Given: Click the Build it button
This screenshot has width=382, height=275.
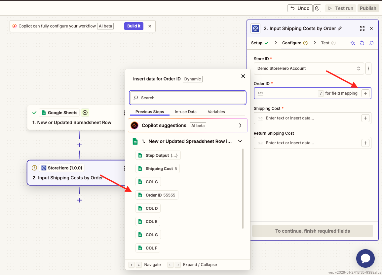Looking at the screenshot, I should 134,26.
